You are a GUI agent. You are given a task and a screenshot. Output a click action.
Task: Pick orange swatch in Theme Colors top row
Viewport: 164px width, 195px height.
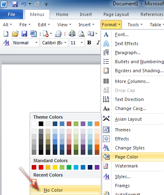97,124
